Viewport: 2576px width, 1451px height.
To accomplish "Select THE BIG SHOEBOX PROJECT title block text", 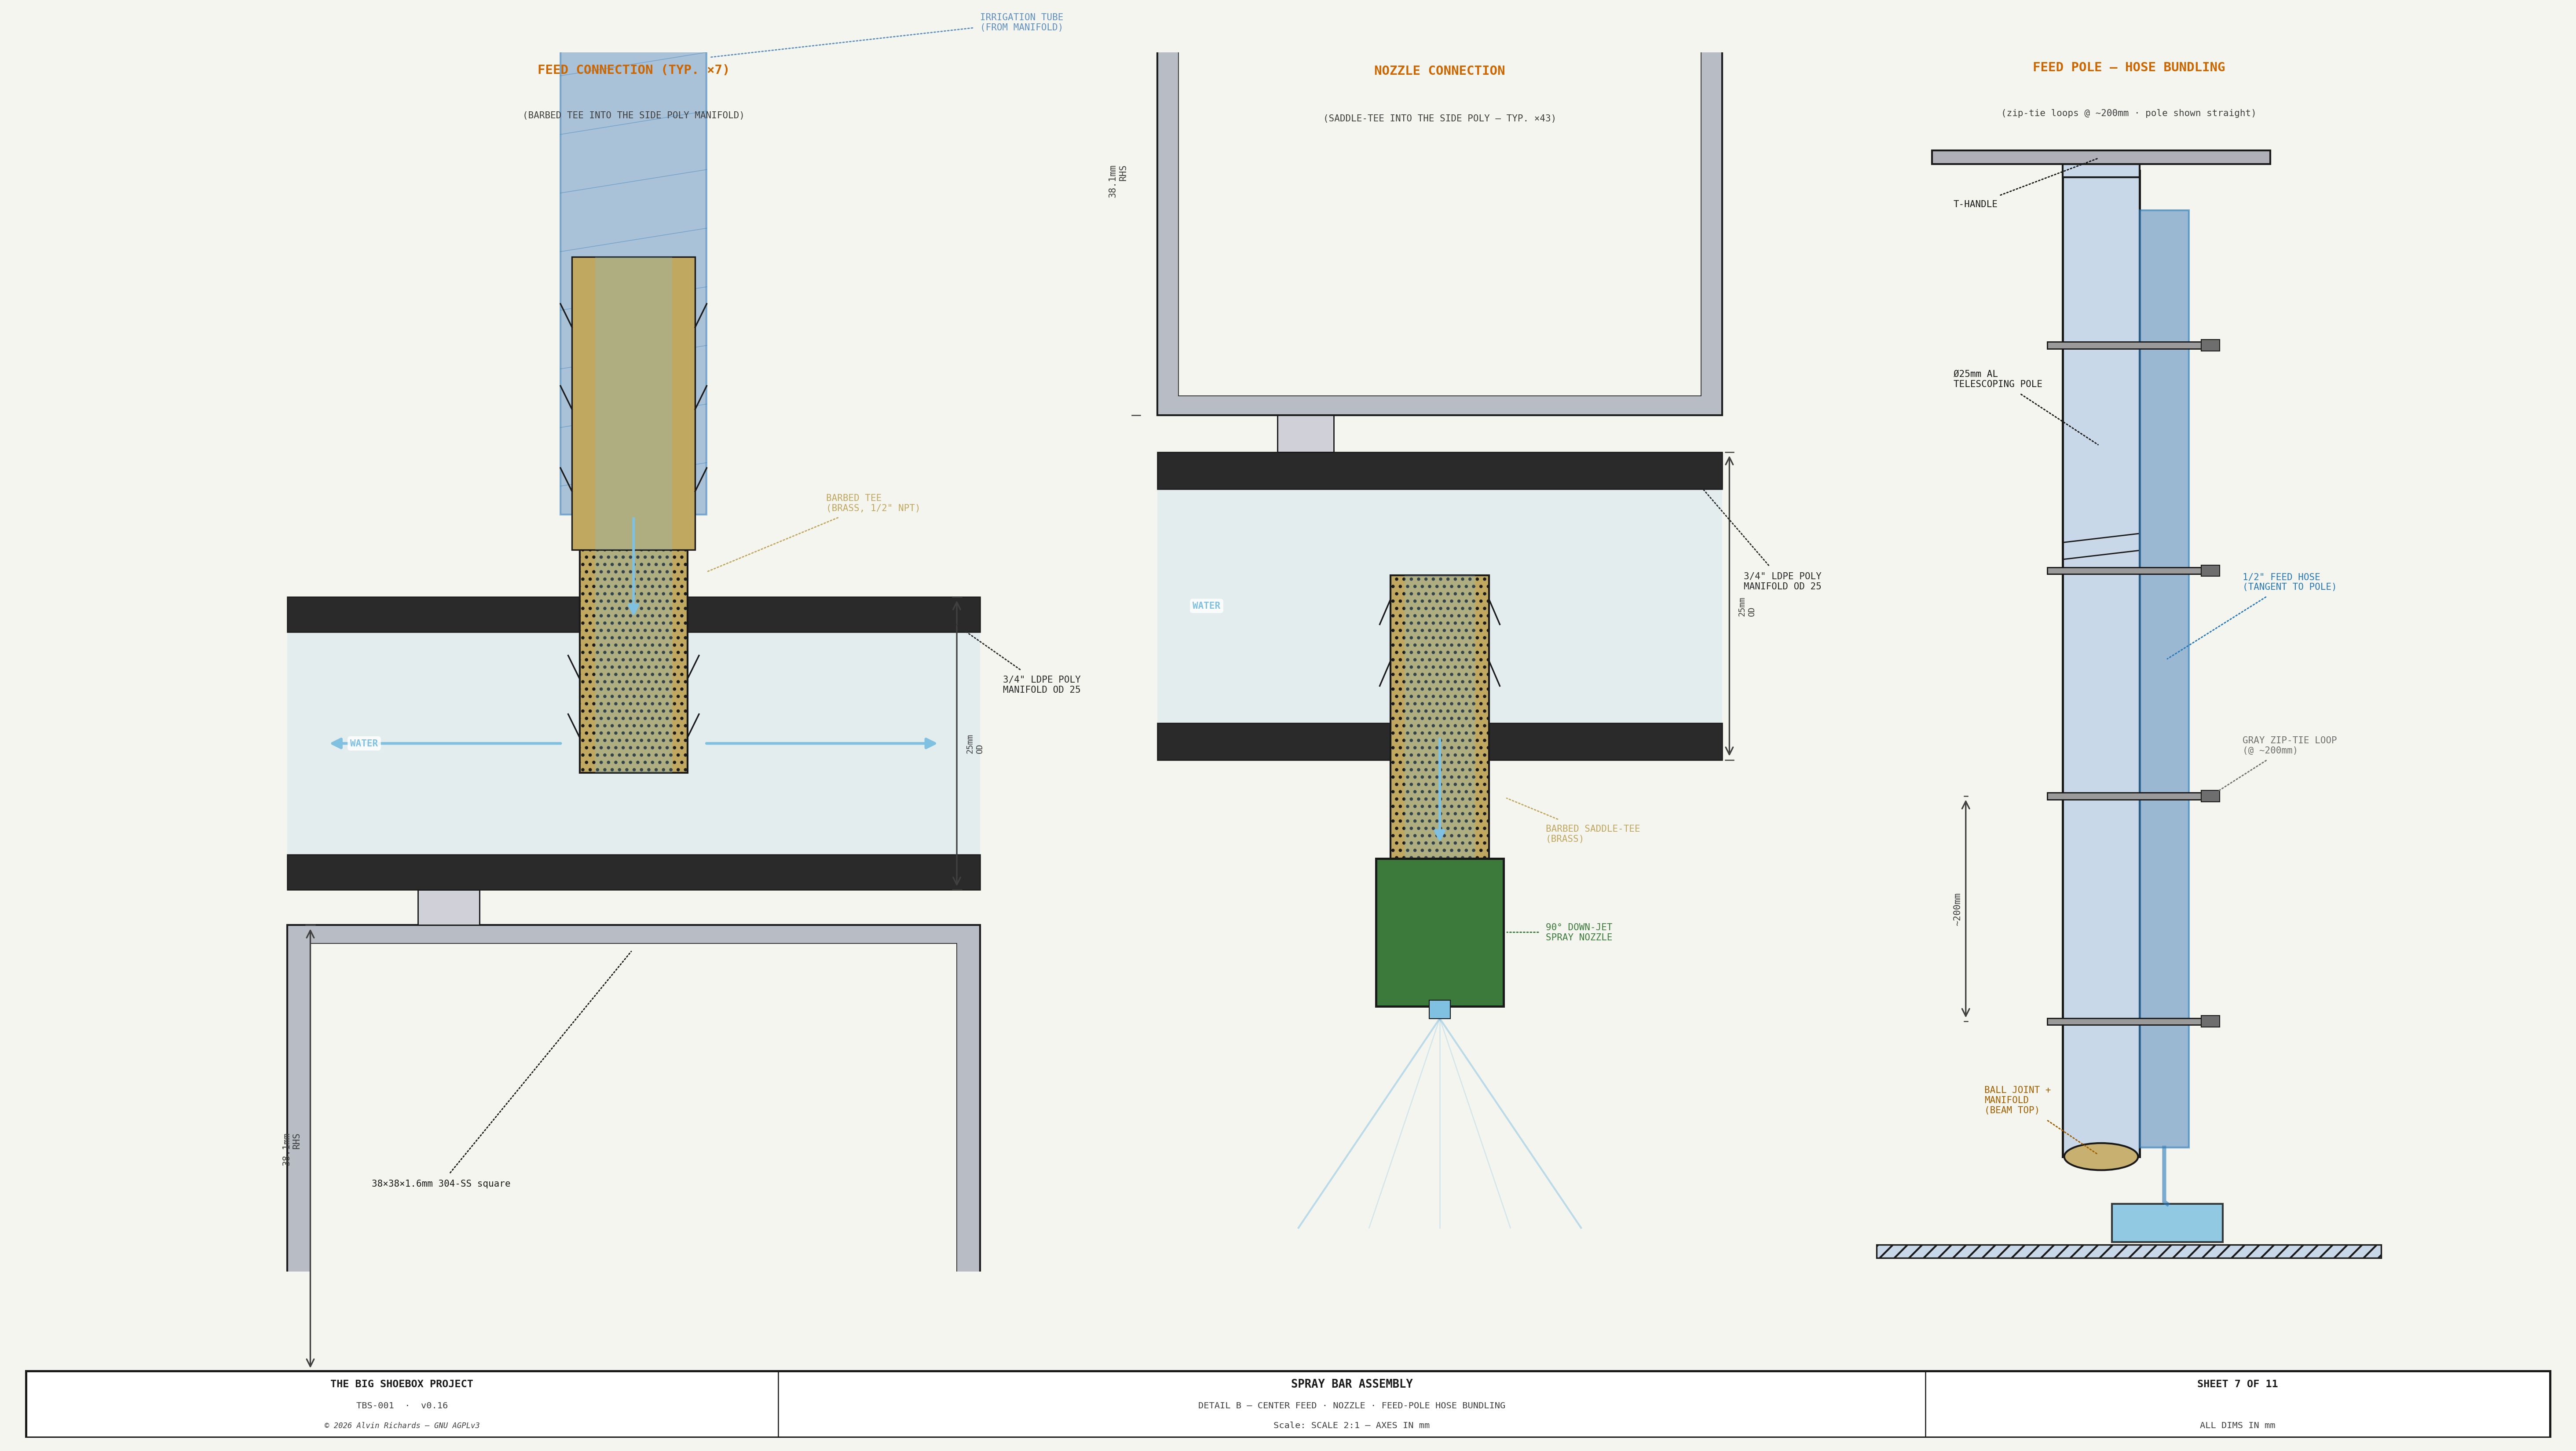I will (x=402, y=1384).
